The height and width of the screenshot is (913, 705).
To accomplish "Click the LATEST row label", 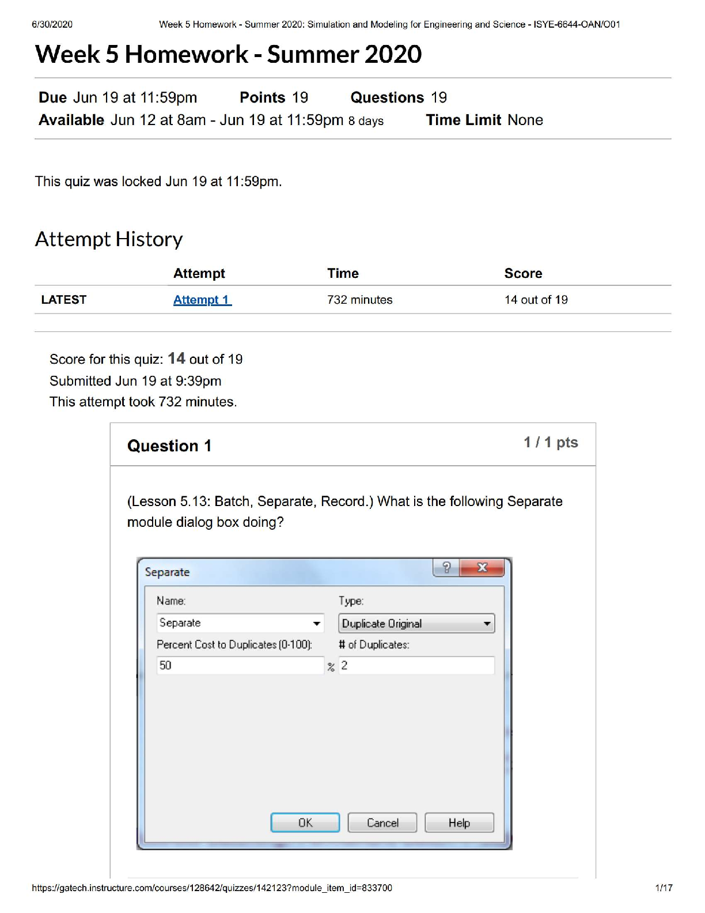I will [x=64, y=300].
